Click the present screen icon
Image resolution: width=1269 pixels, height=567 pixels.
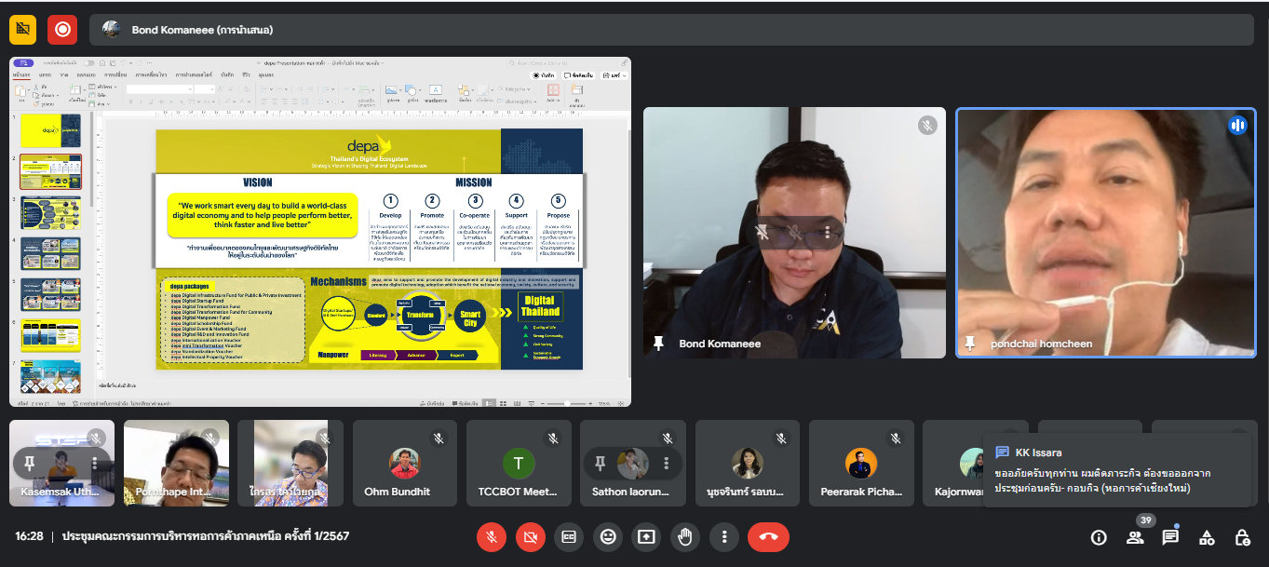[x=646, y=537]
